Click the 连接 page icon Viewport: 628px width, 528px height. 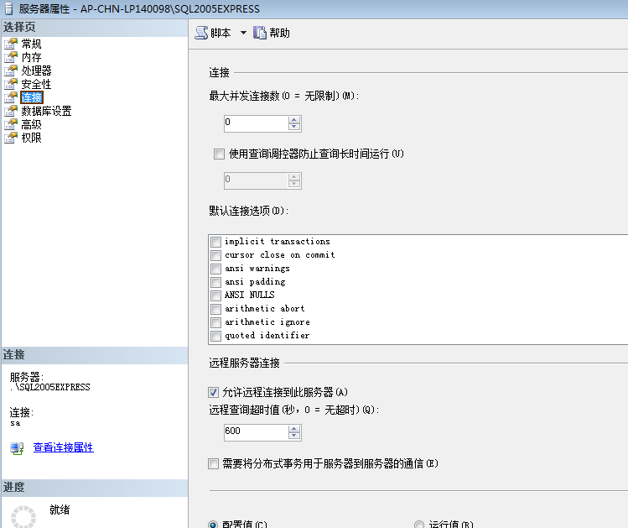[x=11, y=97]
